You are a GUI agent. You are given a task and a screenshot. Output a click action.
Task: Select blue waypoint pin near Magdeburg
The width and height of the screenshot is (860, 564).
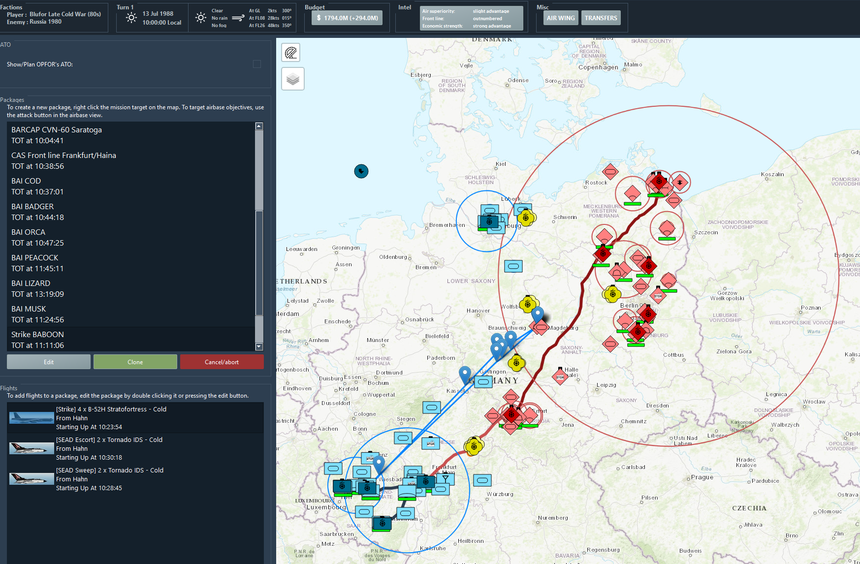(x=538, y=313)
